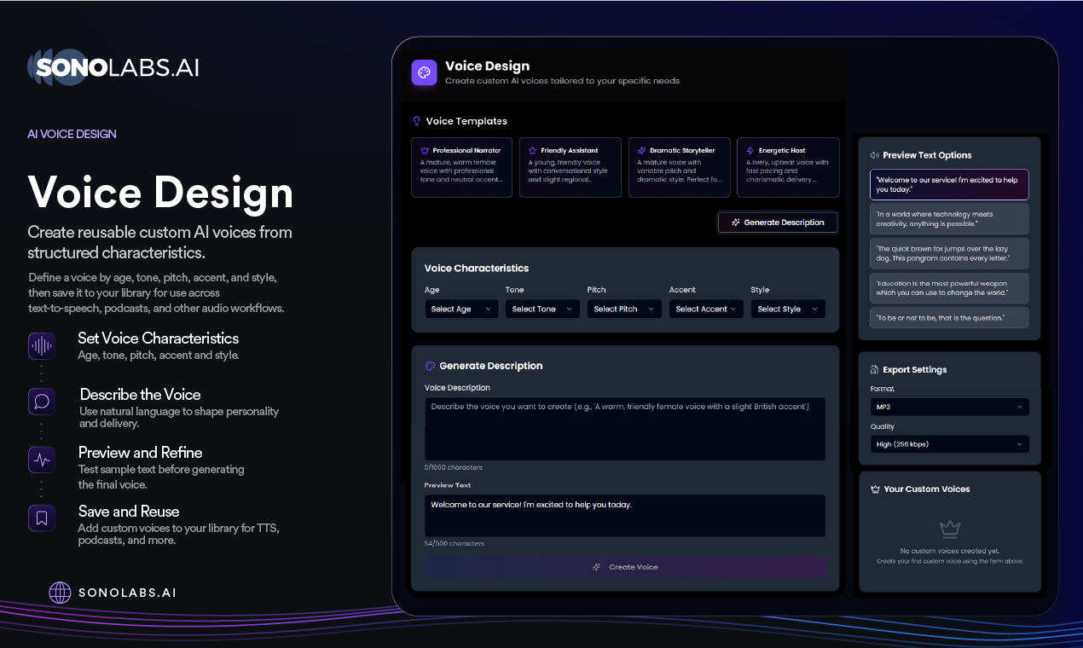Click the speech bubble icon for Describe the Voice
This screenshot has width=1083, height=648.
[x=42, y=402]
